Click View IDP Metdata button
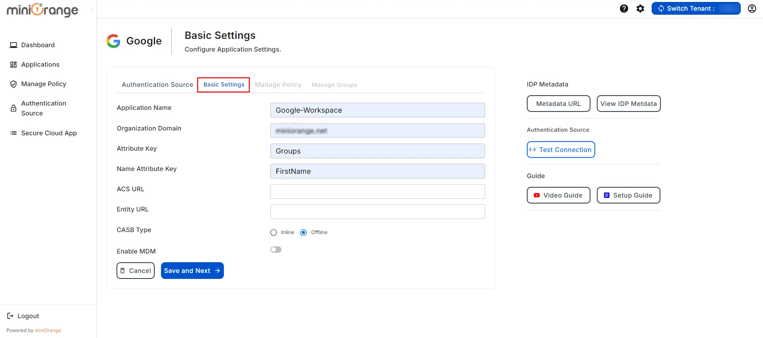This screenshot has width=763, height=338. 628,104
